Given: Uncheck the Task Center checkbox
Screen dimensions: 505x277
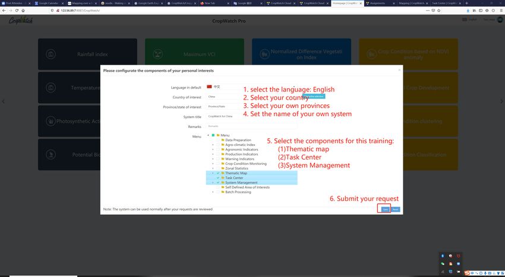Looking at the screenshot, I should pos(218,178).
